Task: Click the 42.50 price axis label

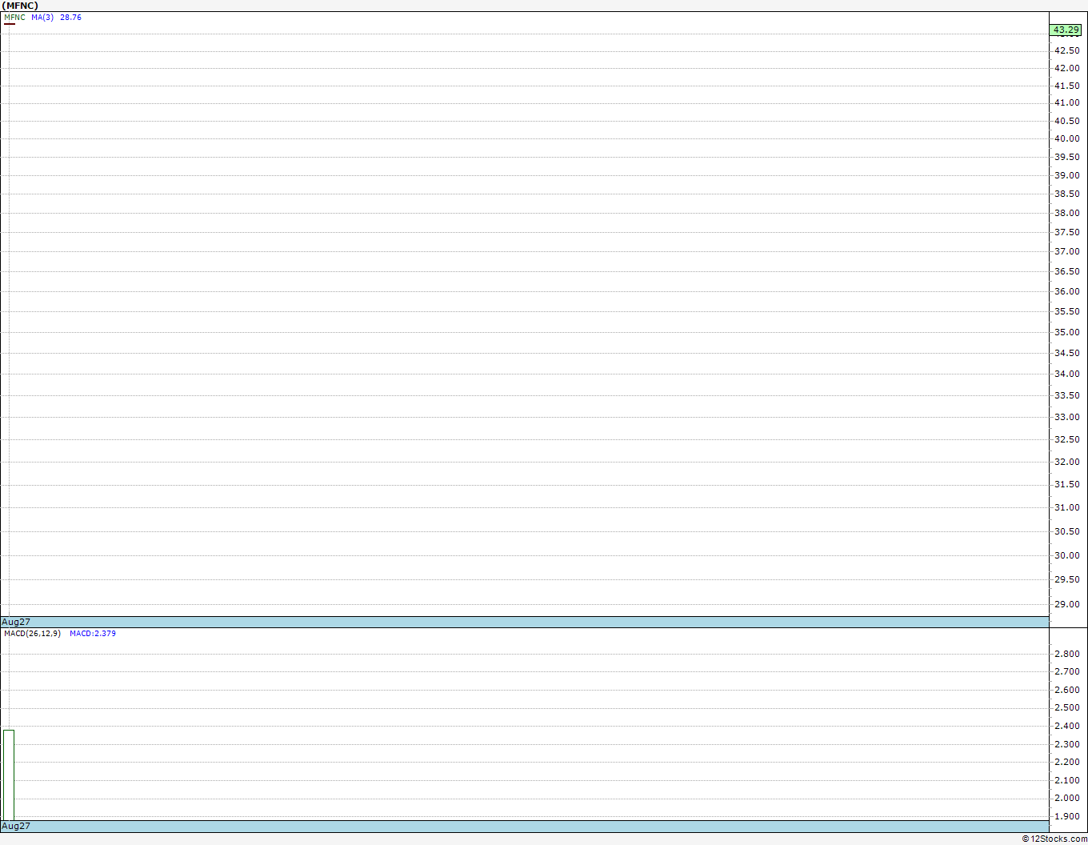Action: (x=1066, y=50)
